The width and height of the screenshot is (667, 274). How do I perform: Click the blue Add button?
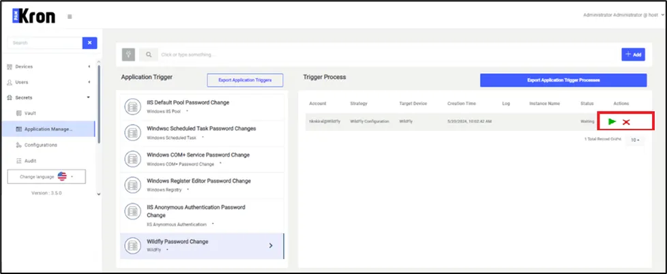(633, 55)
